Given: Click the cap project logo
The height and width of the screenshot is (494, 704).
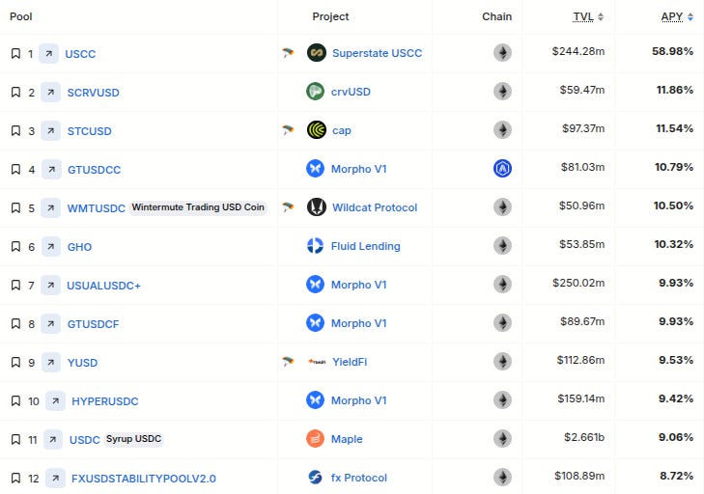Looking at the screenshot, I should coord(317,130).
